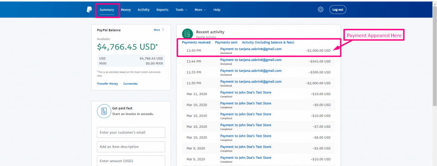Open the -$5.00 John Doe's Test Store payment
This screenshot has height=166, width=437.
tap(245, 147)
